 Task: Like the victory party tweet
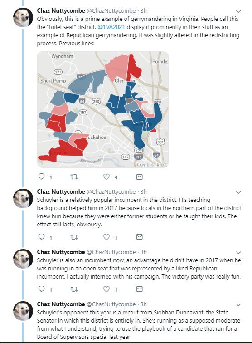(x=107, y=289)
